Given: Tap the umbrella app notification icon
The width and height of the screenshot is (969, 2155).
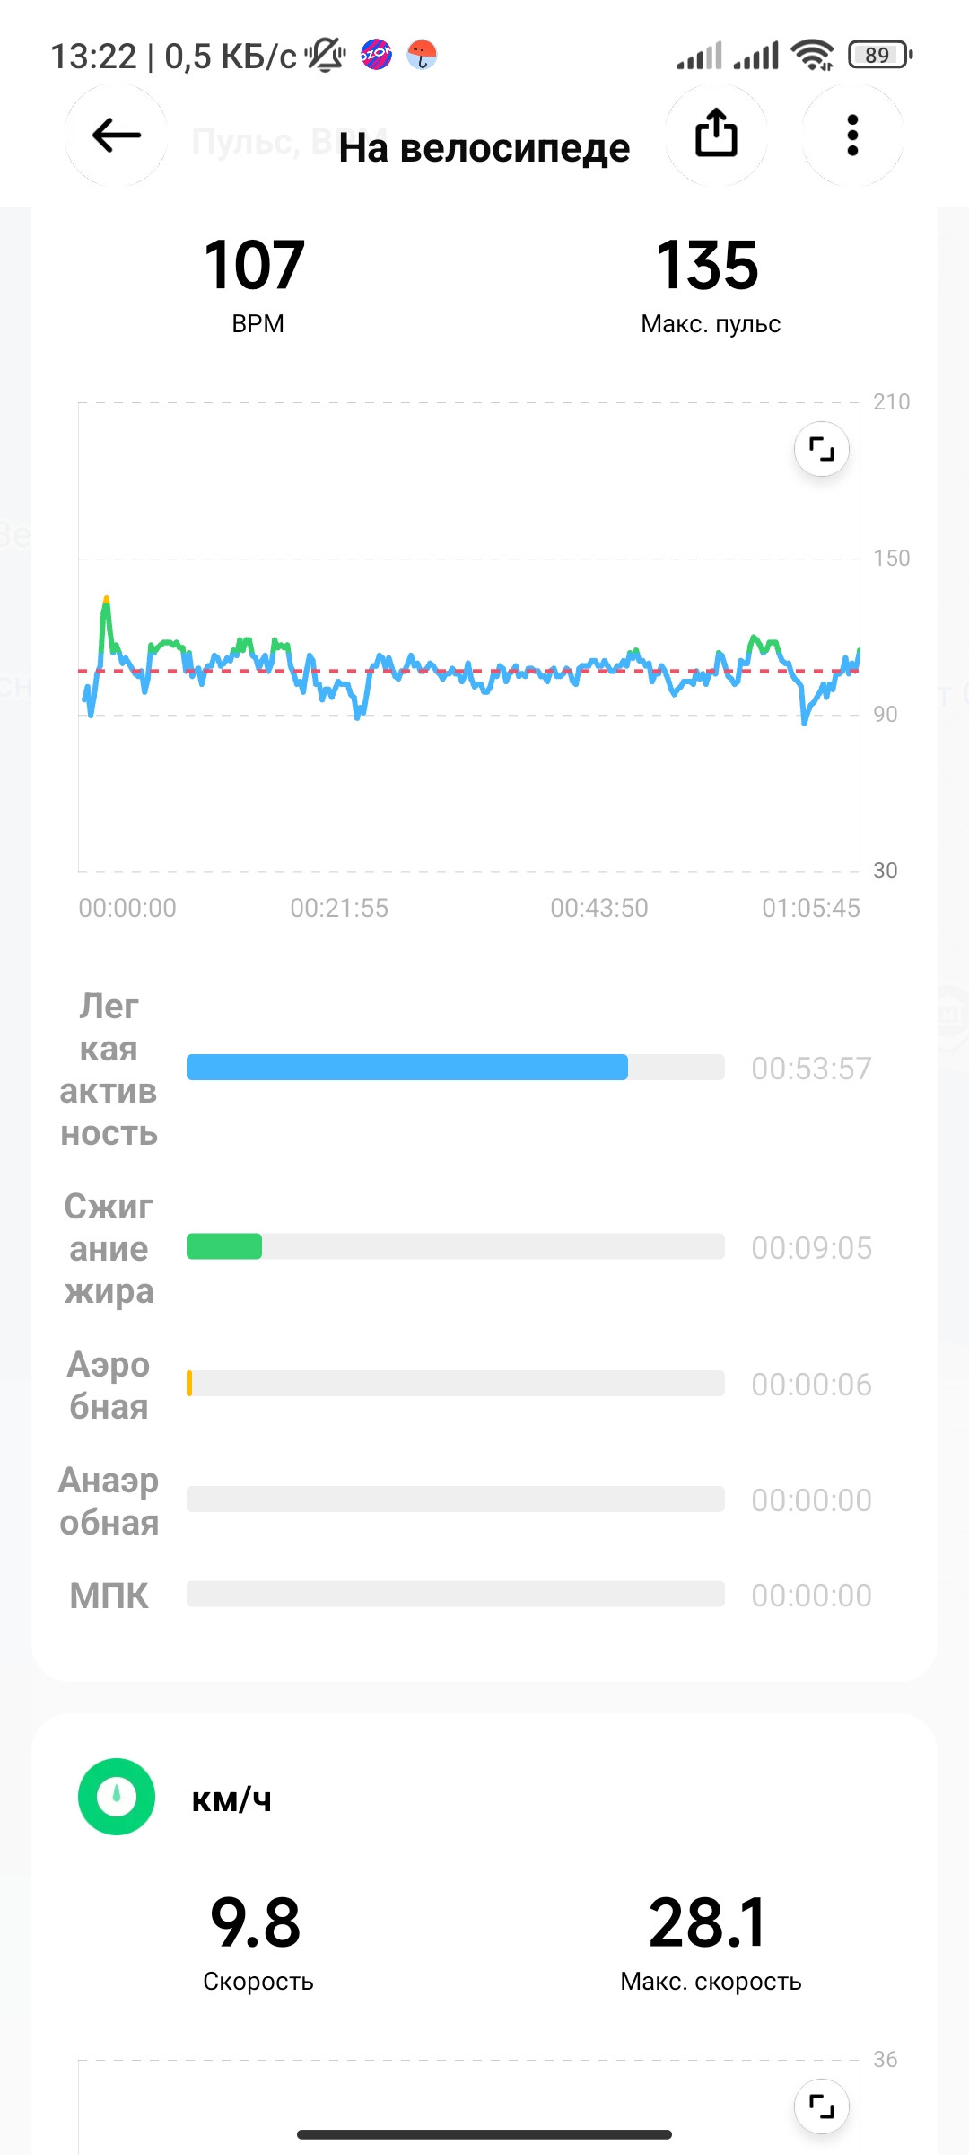Looking at the screenshot, I should click(x=422, y=55).
